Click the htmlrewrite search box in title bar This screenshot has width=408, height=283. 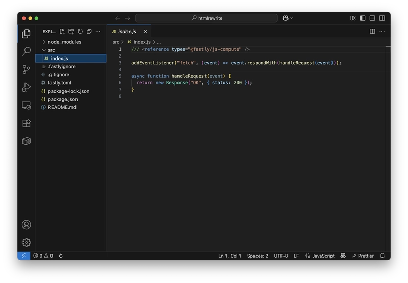pyautogui.click(x=207, y=18)
